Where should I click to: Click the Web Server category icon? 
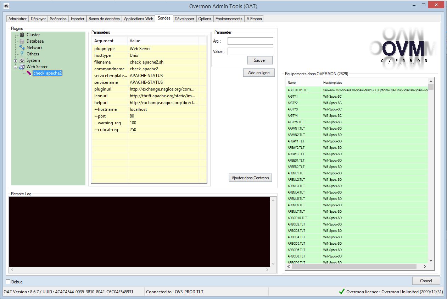click(x=22, y=67)
